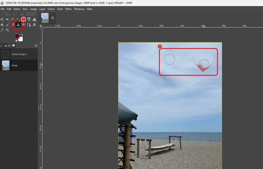This screenshot has height=169, width=263.
Task: Open the Colors menu
Action: (x=51, y=9)
